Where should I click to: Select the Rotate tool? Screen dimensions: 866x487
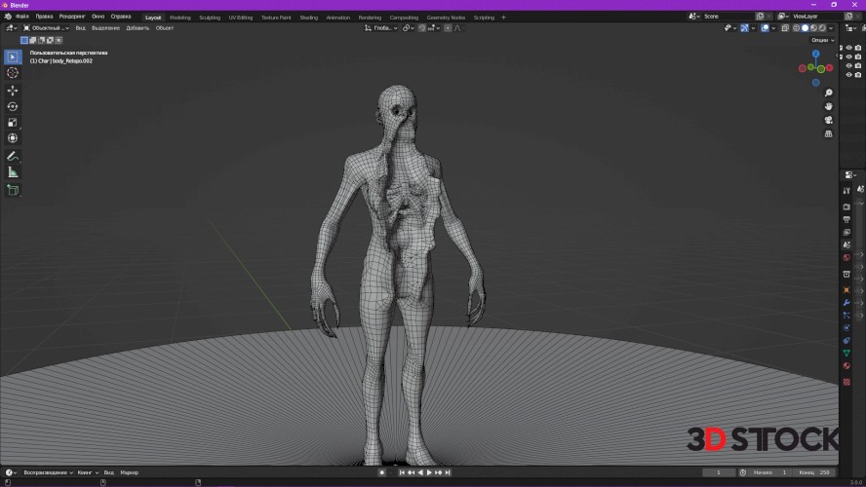pos(13,106)
